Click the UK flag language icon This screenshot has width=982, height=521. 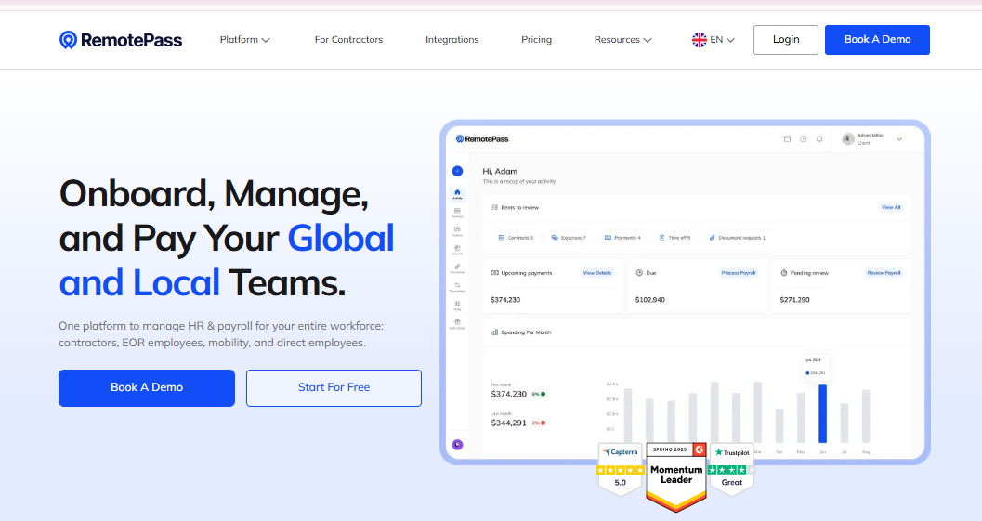(699, 39)
